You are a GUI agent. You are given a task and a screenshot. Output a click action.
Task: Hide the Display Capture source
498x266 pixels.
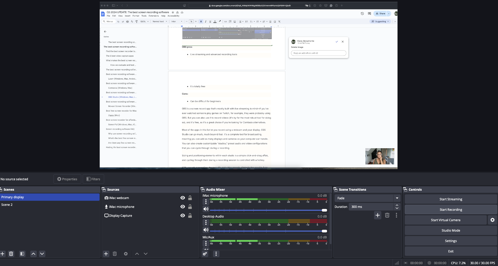(183, 215)
